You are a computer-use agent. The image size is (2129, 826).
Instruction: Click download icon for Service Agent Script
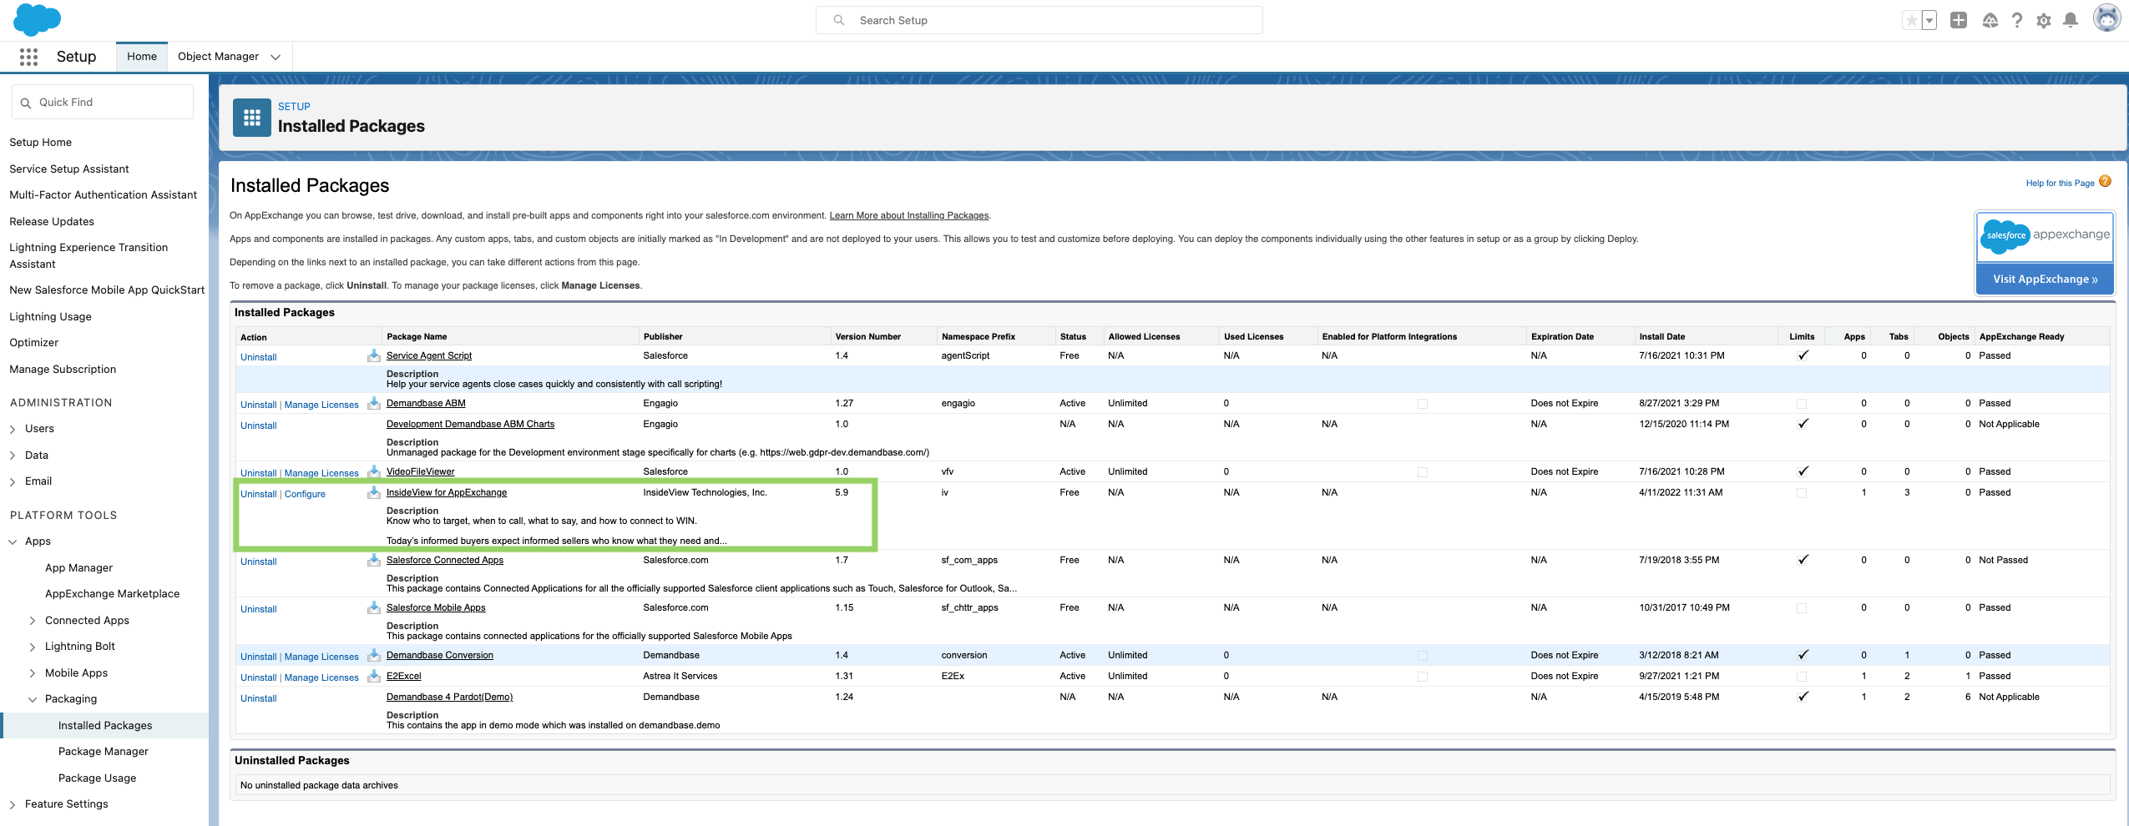(374, 355)
